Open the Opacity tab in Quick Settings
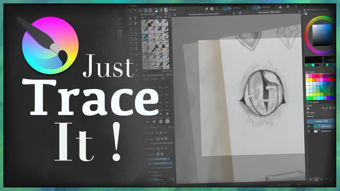Image resolution: width=340 pixels, height=191 pixels. click(154, 79)
